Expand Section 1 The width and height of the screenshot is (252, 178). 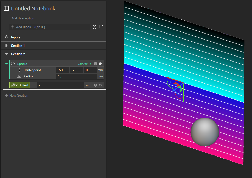pos(7,46)
